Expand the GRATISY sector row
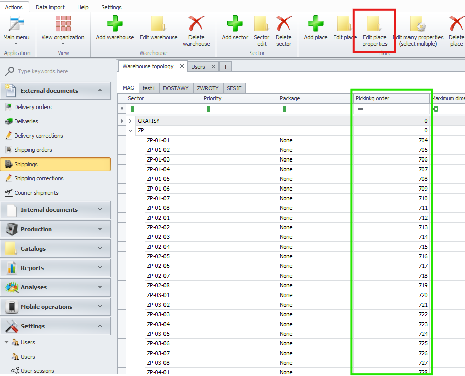The image size is (465, 376). pos(130,121)
